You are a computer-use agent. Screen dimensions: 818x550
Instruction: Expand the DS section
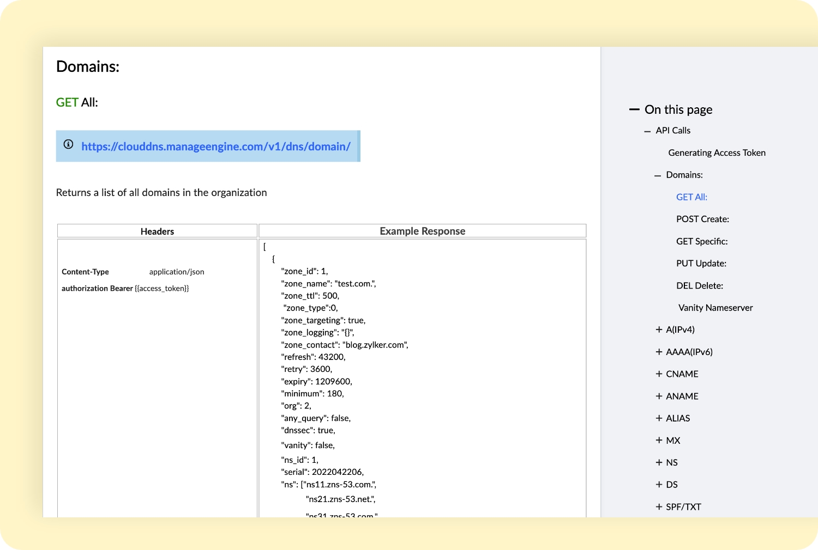659,485
